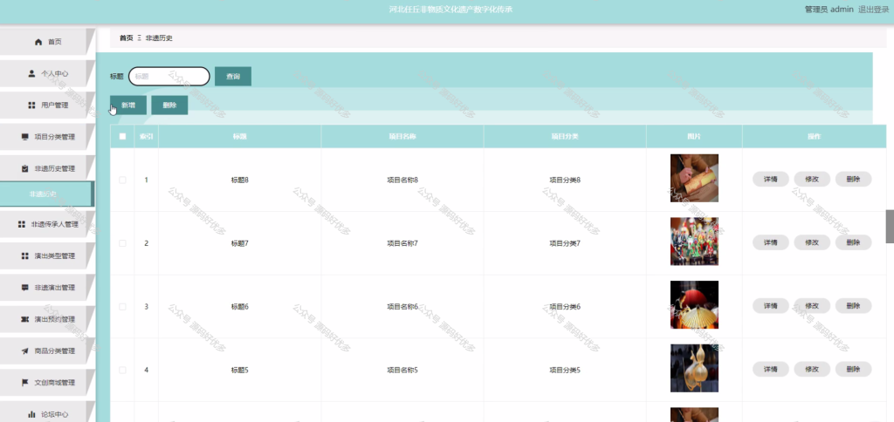Tick the checkbox for row 标题8
The image size is (894, 422).
coord(122,180)
